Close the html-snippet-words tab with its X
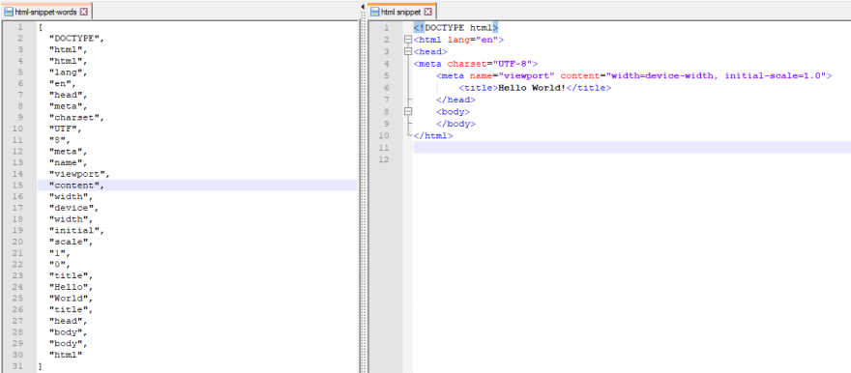The image size is (851, 373). pos(83,12)
